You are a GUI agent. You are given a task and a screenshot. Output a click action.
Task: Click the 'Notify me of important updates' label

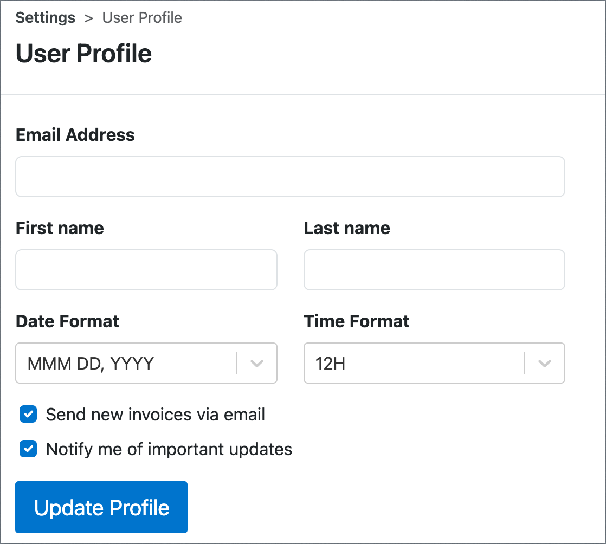[x=169, y=449]
